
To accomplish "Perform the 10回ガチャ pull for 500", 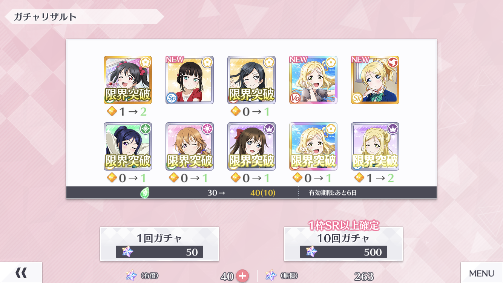I will pyautogui.click(x=344, y=244).
